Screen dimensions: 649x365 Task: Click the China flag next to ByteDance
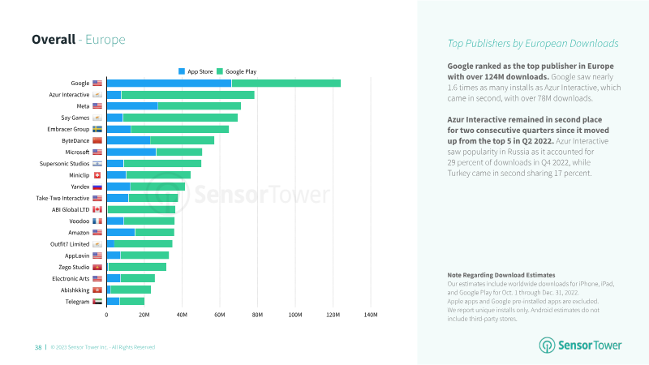coord(97,140)
